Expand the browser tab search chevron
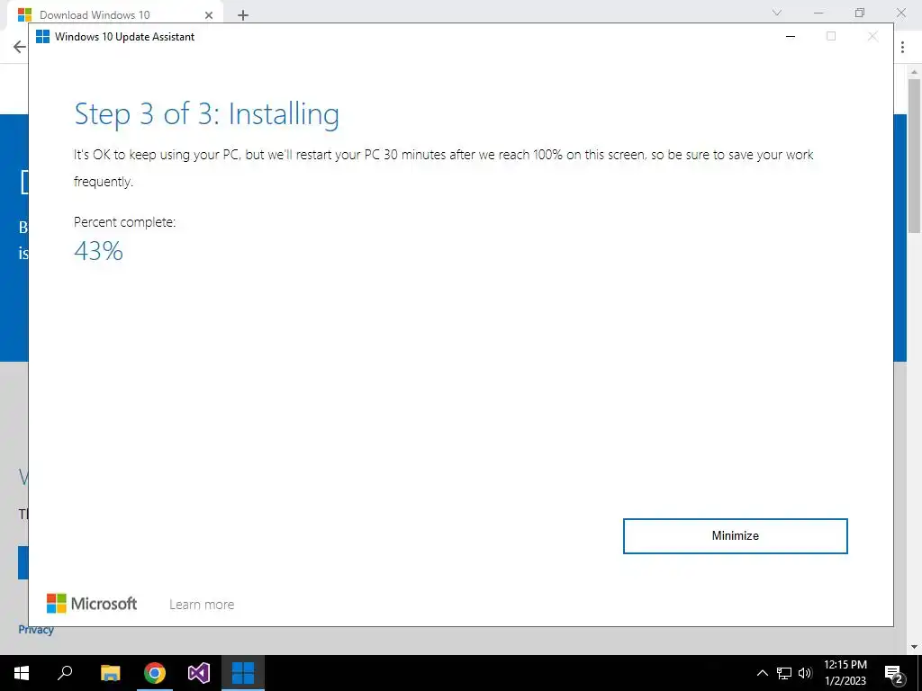The image size is (922, 691). 777,13
